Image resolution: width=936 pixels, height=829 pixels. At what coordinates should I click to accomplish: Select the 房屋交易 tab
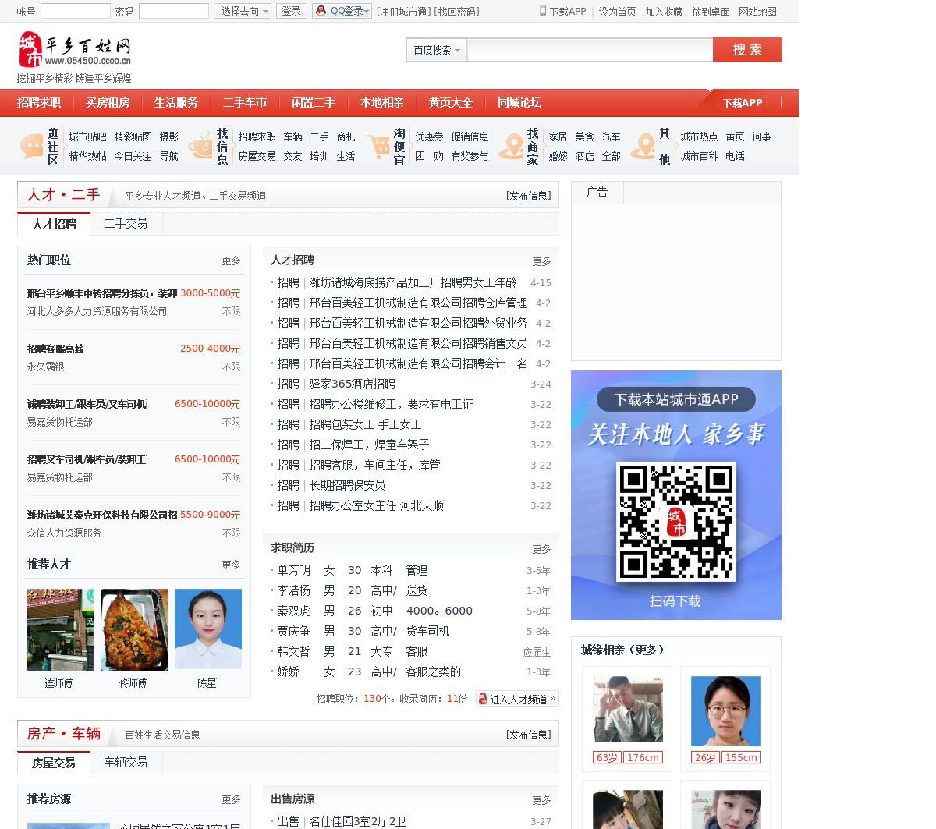pyautogui.click(x=54, y=763)
